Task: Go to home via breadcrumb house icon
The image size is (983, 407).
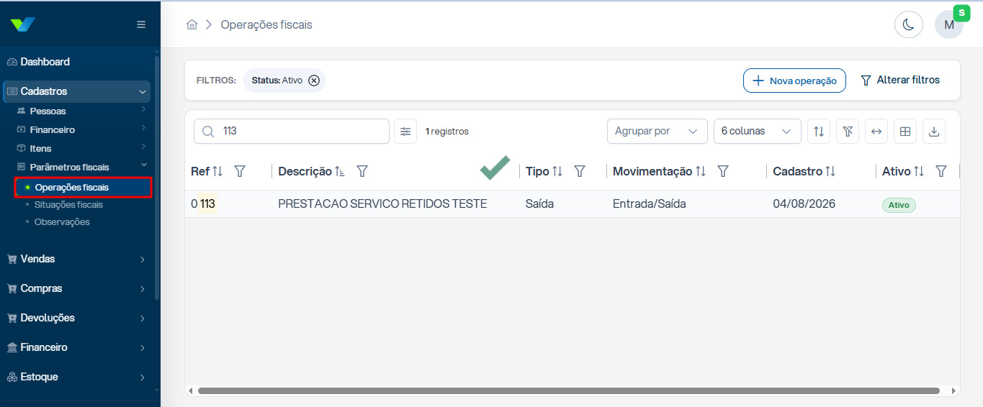Action: [192, 24]
